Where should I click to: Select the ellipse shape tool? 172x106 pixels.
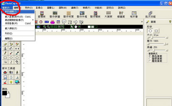[11, 58]
